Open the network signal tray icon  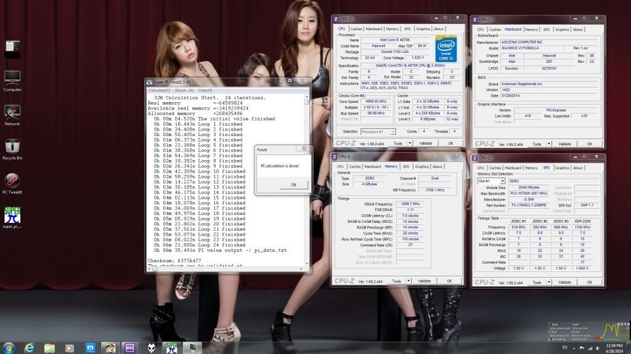[x=590, y=348]
